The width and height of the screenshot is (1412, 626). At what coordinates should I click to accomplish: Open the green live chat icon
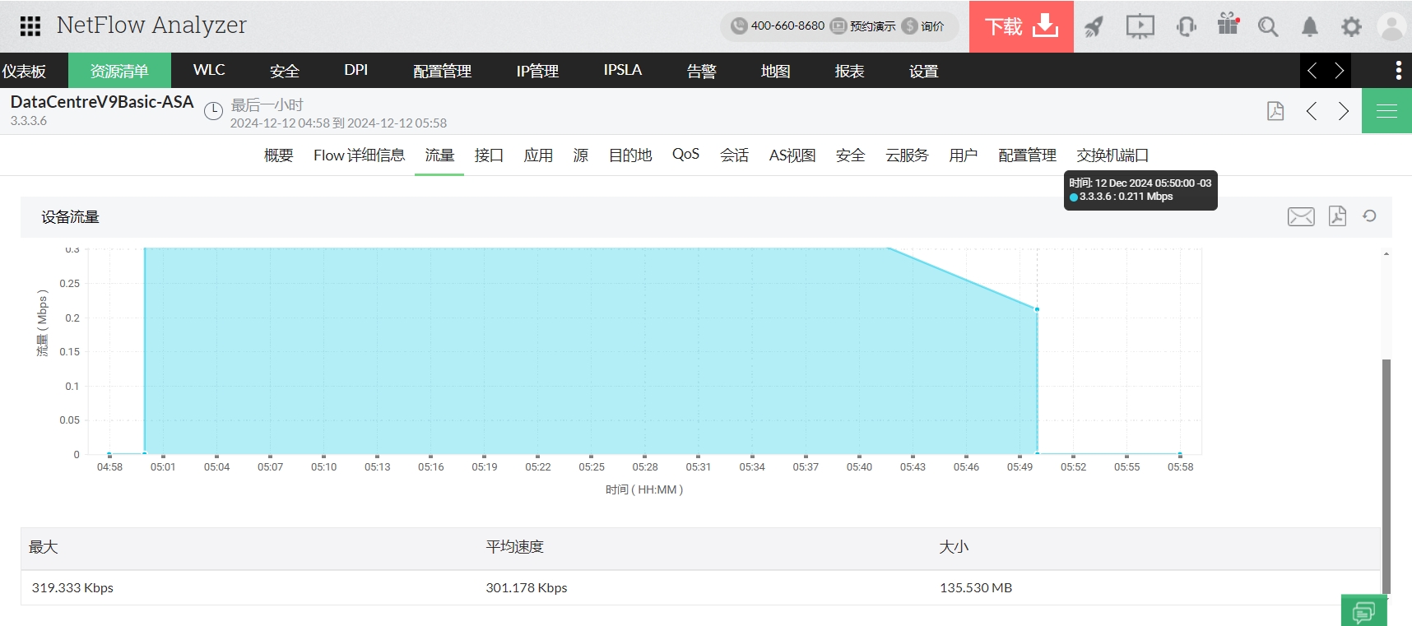(1364, 611)
